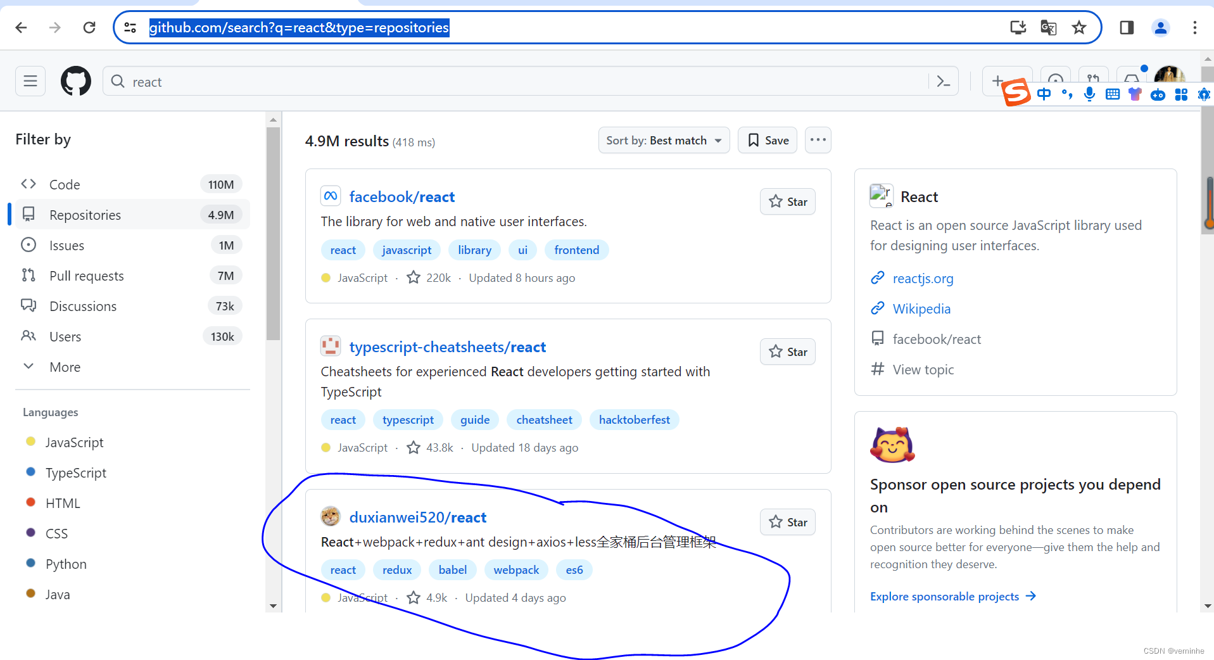Open reactjs.org link
Viewport: 1214px width, 660px height.
923,278
